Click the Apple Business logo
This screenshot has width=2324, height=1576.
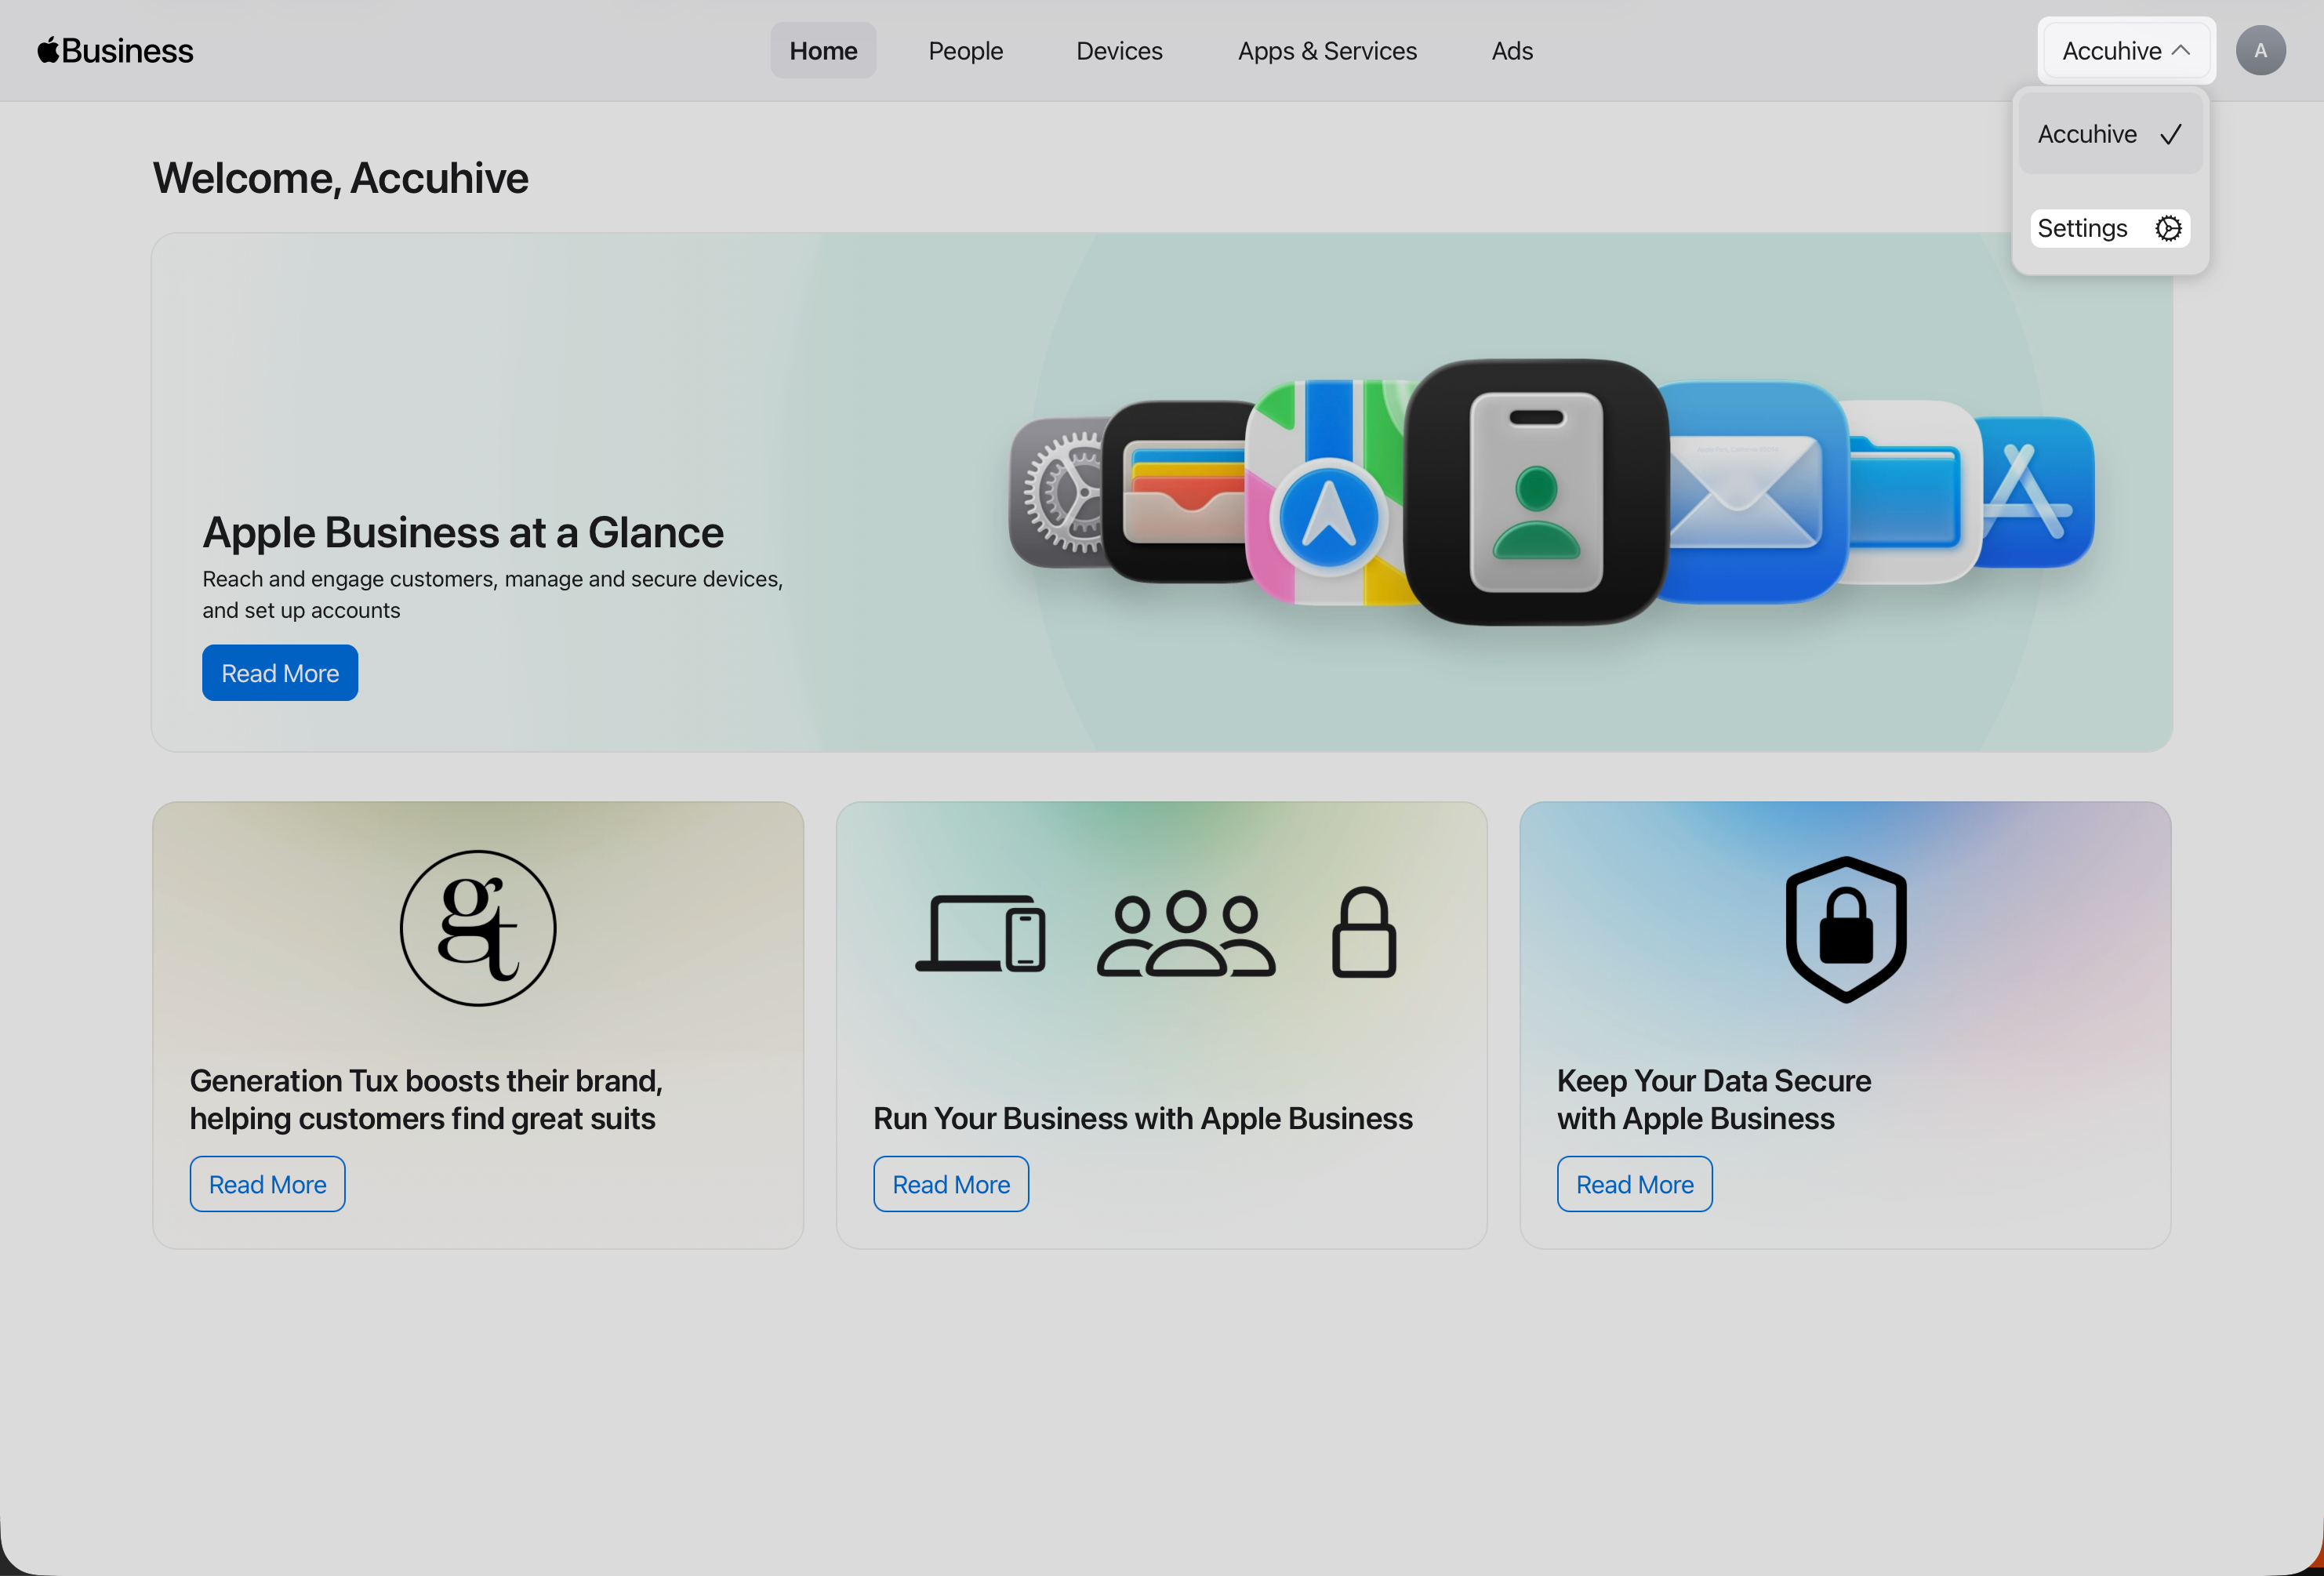(115, 50)
